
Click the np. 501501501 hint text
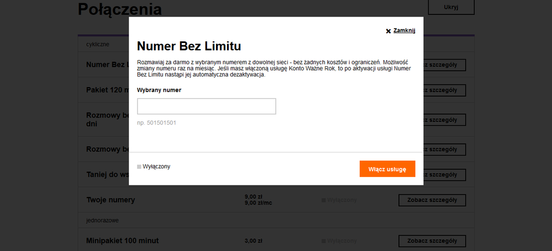(156, 122)
